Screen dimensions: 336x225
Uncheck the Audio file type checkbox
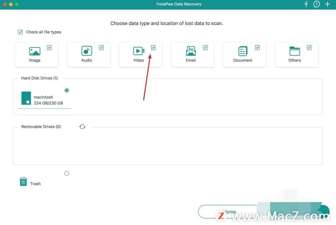101,47
